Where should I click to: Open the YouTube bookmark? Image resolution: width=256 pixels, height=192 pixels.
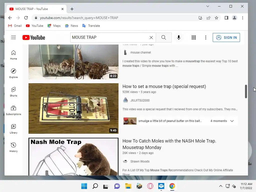pyautogui.click(x=34, y=26)
